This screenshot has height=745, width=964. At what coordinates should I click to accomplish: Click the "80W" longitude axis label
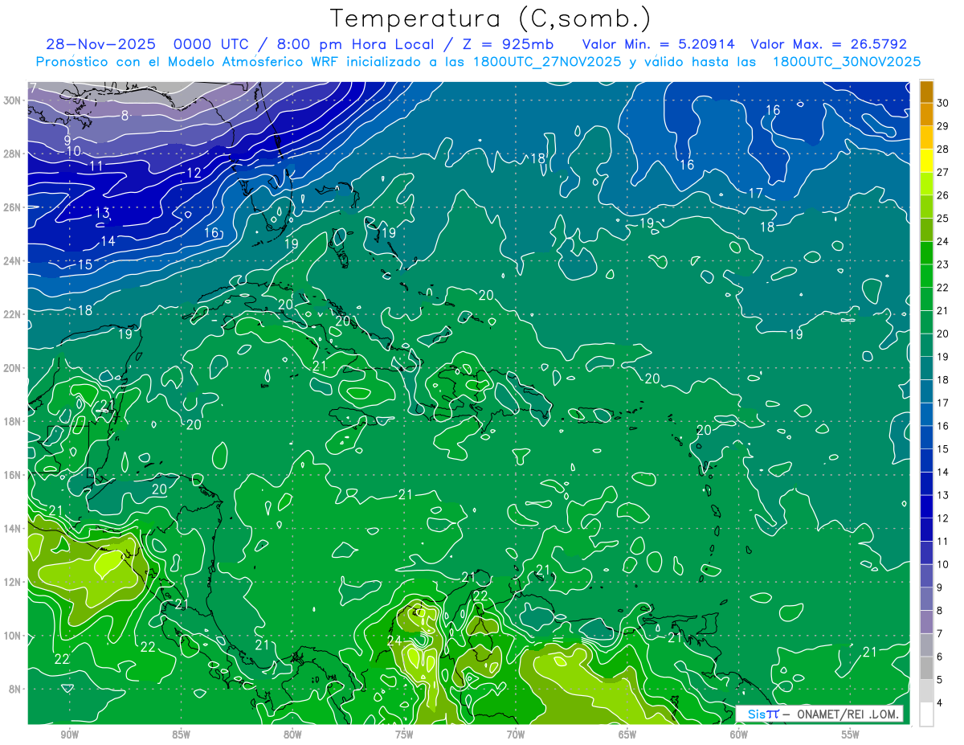coord(292,735)
